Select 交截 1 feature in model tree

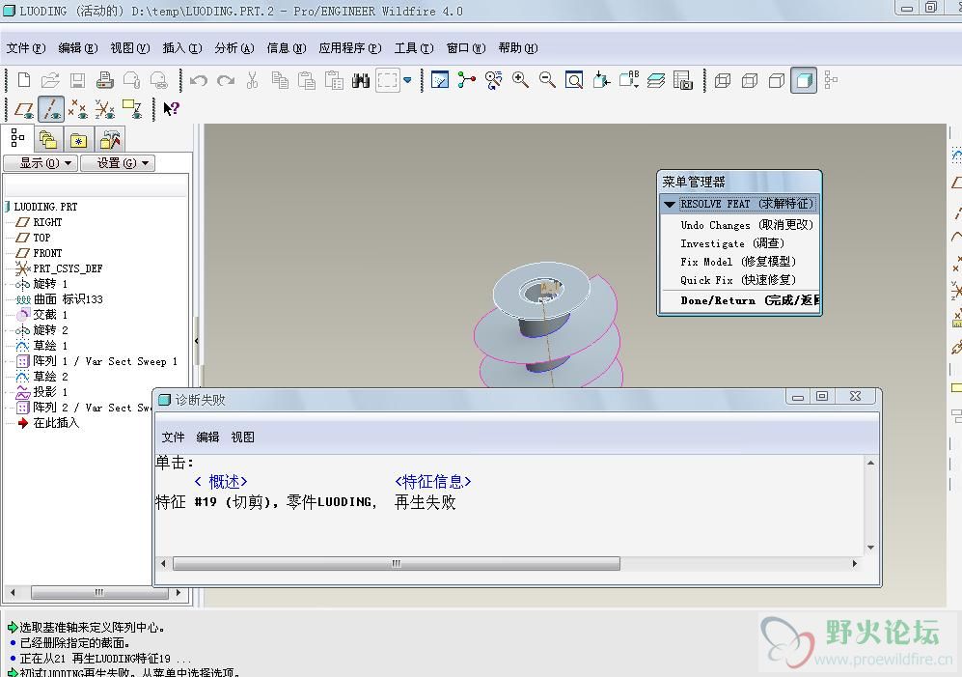[50, 315]
